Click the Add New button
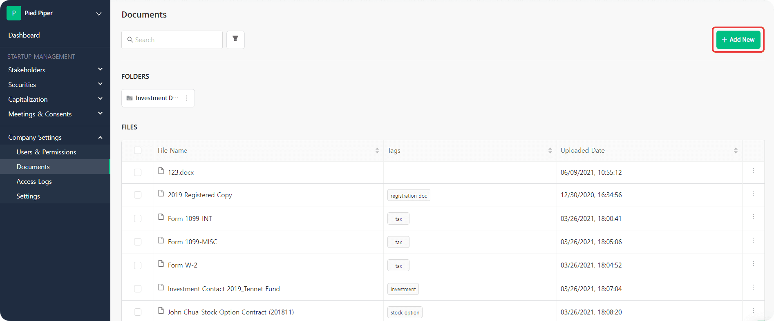The image size is (774, 321). 738,40
